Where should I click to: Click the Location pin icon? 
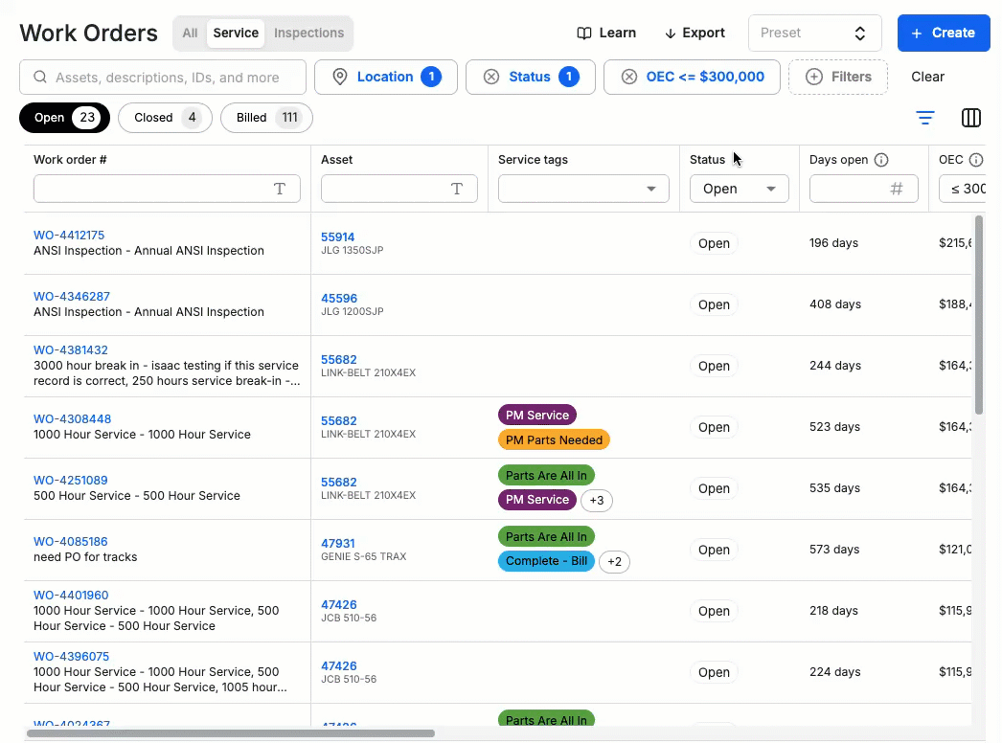[340, 78]
